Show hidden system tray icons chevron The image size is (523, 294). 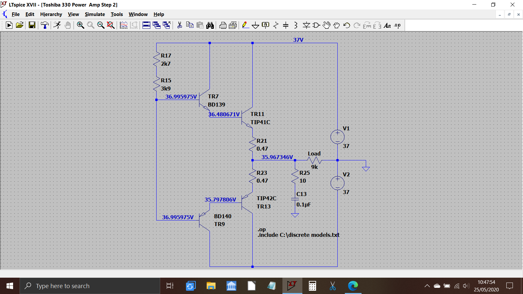(427, 286)
